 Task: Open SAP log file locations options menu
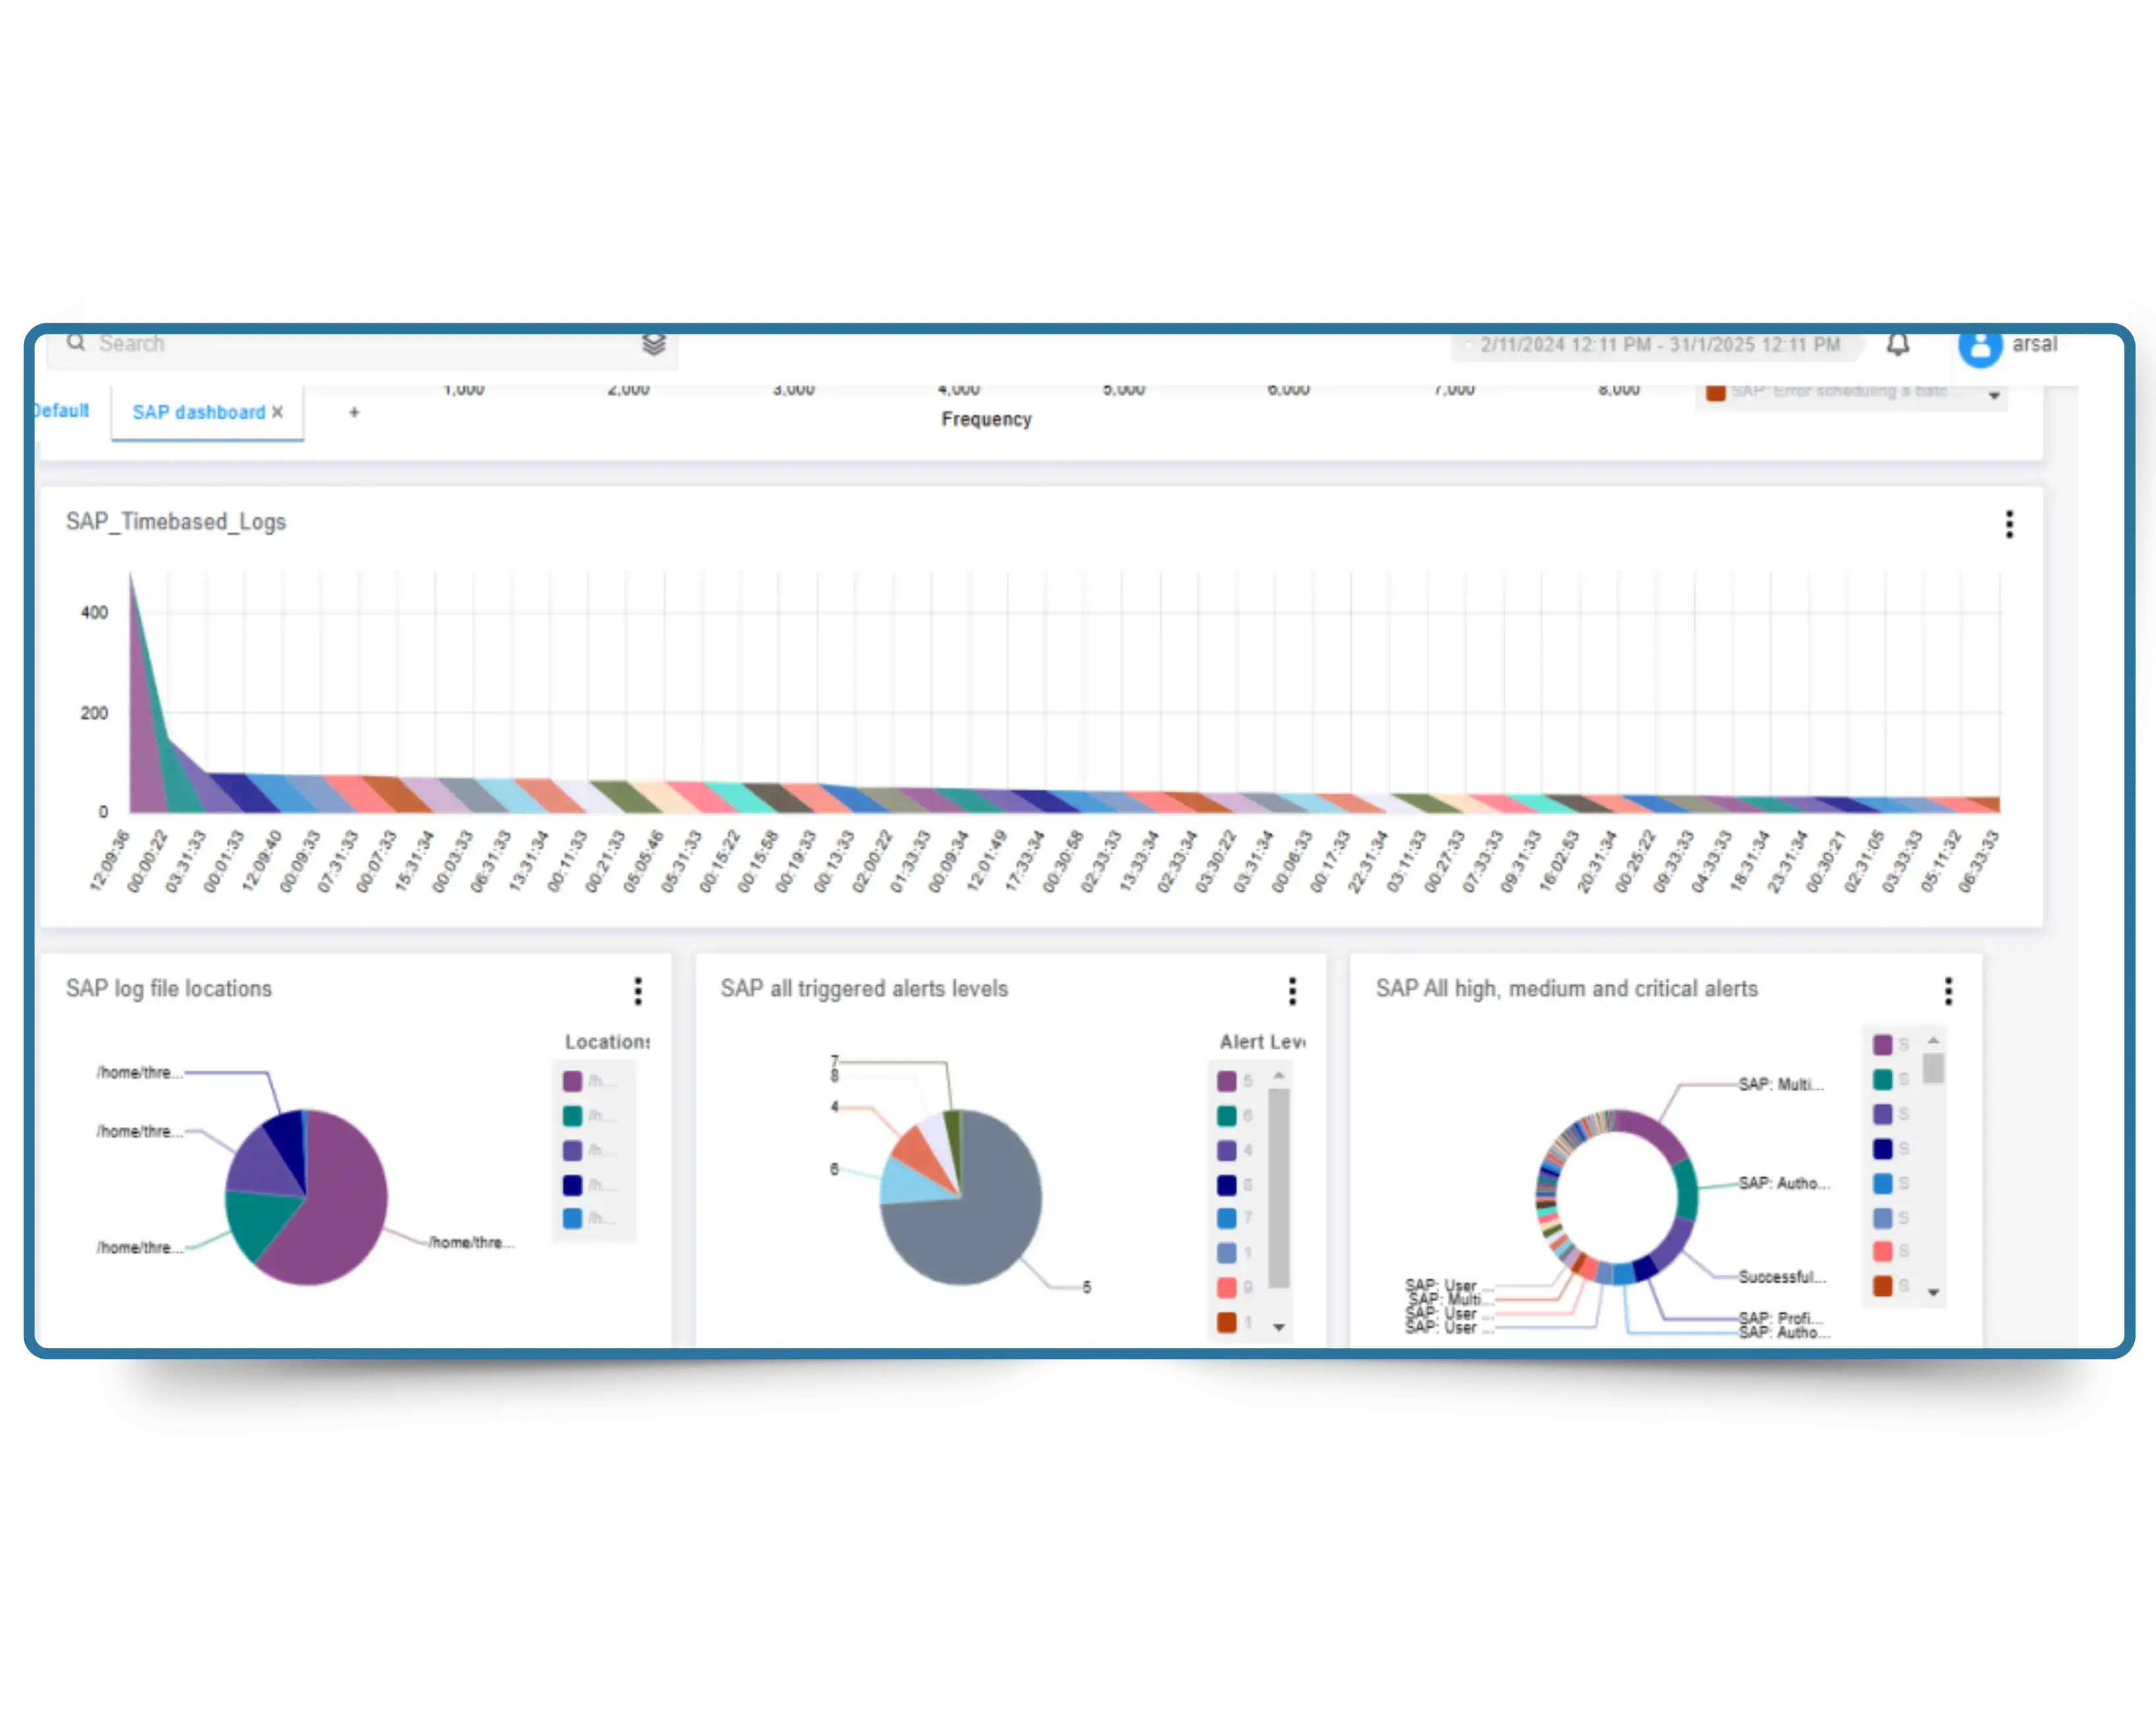[637, 991]
